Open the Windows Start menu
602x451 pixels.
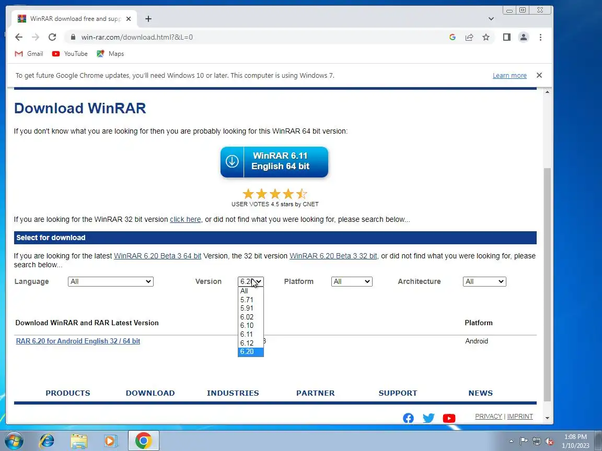click(14, 441)
